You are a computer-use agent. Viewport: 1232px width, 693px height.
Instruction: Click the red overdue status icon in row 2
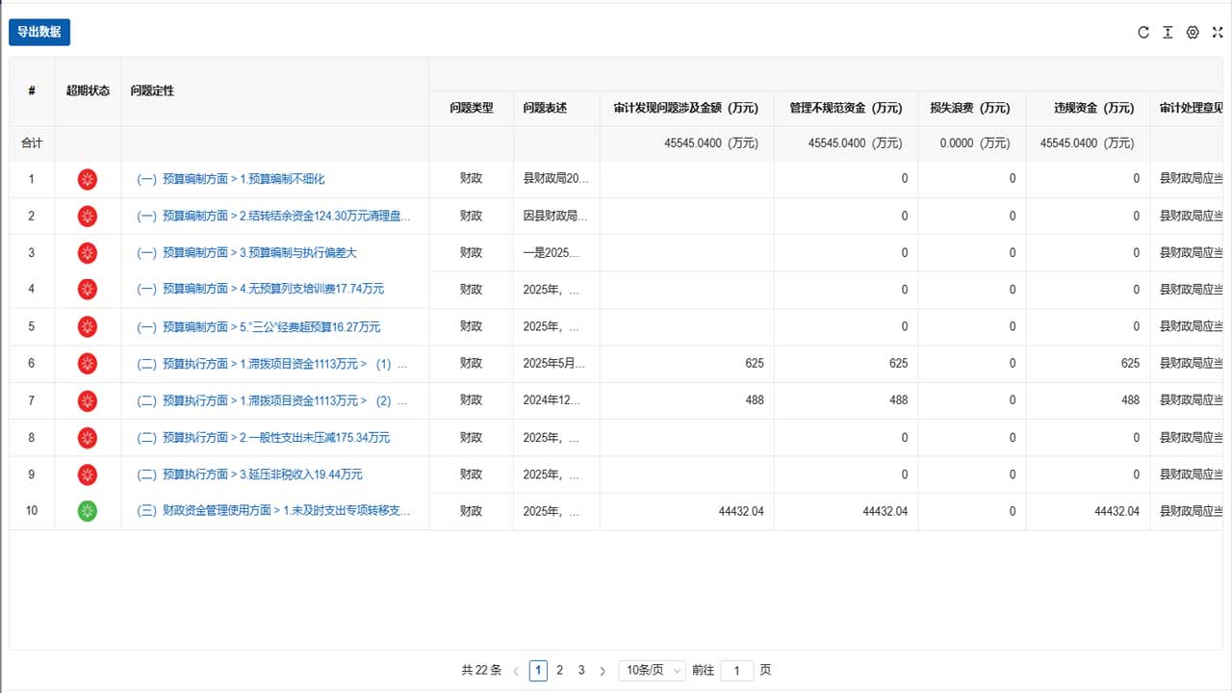(x=88, y=216)
